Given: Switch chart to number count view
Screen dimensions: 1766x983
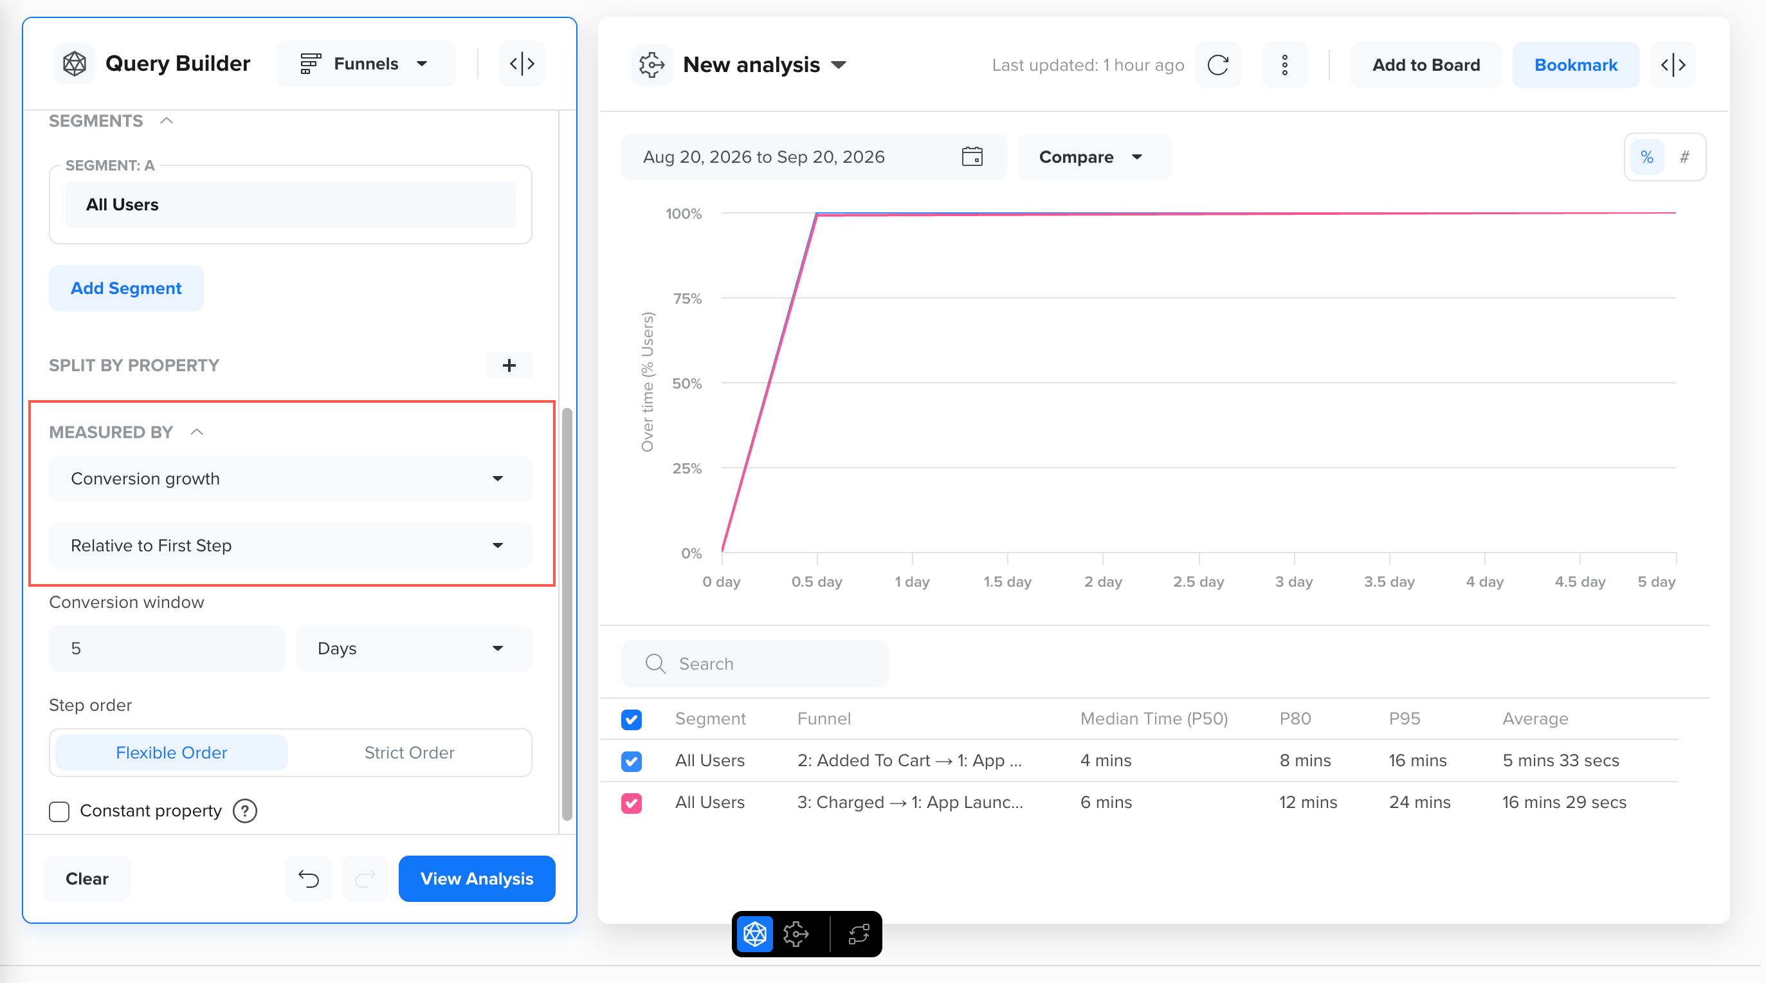Looking at the screenshot, I should click(1684, 157).
